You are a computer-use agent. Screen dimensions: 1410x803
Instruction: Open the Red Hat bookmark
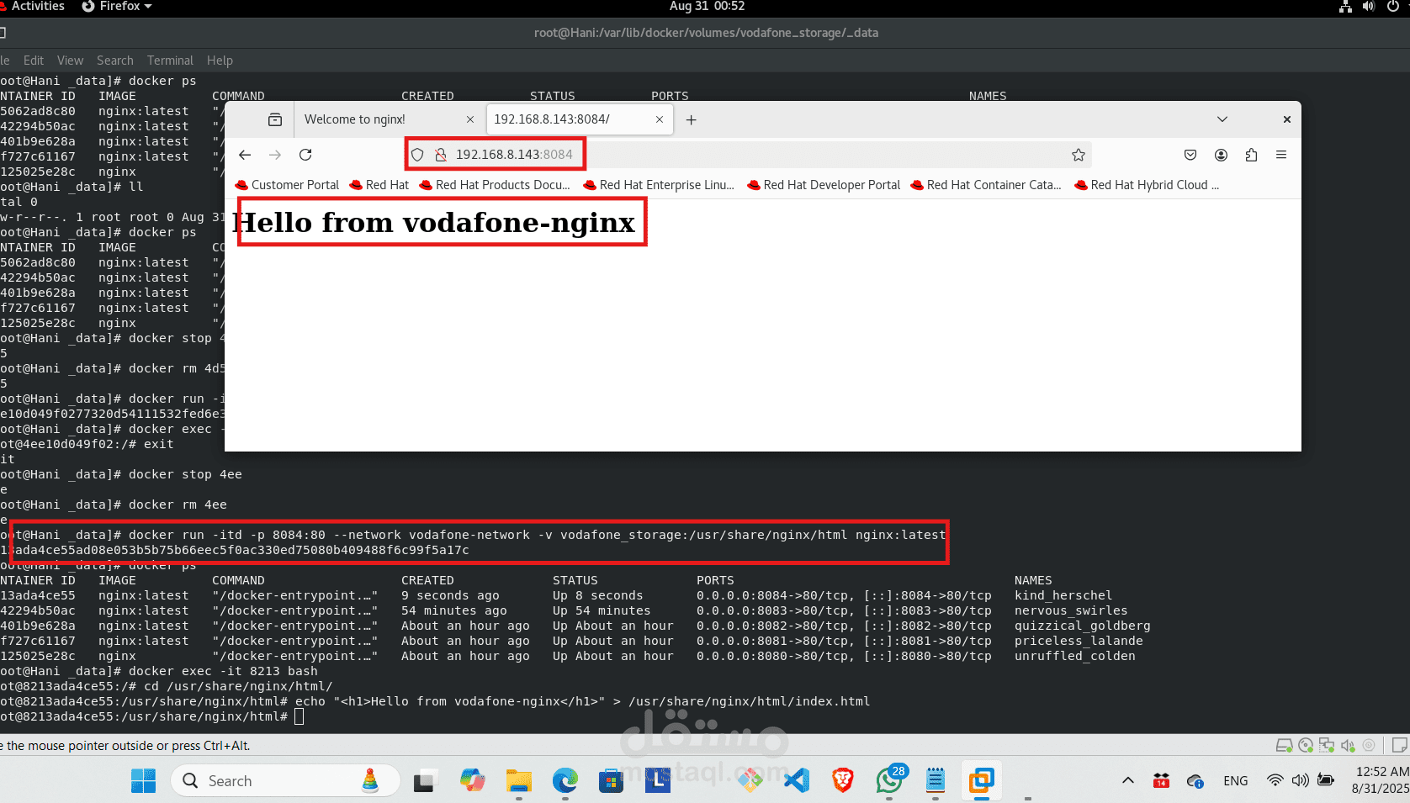[x=379, y=185]
